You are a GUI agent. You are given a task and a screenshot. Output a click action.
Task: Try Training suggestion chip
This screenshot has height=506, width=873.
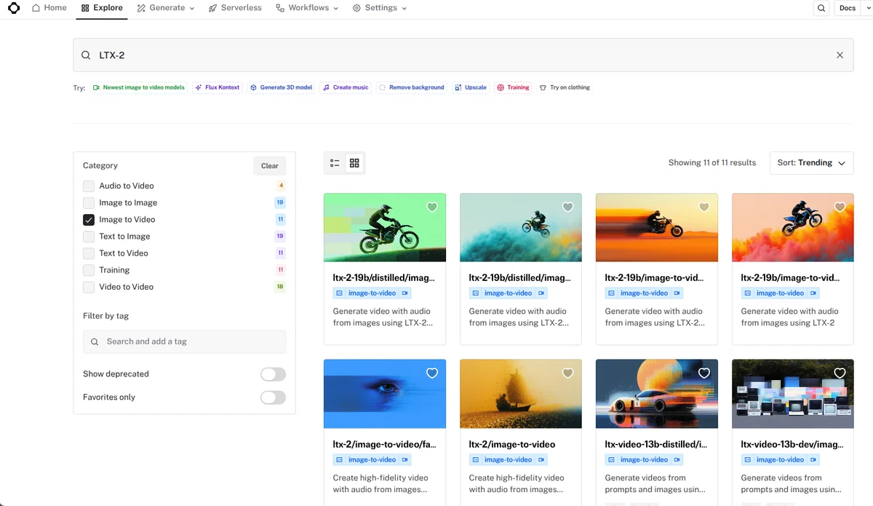513,87
